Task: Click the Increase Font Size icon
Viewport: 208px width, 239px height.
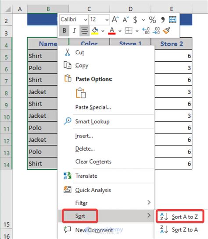Action: (115, 20)
